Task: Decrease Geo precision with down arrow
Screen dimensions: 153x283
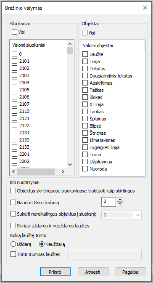Action: pyautogui.click(x=120, y=204)
